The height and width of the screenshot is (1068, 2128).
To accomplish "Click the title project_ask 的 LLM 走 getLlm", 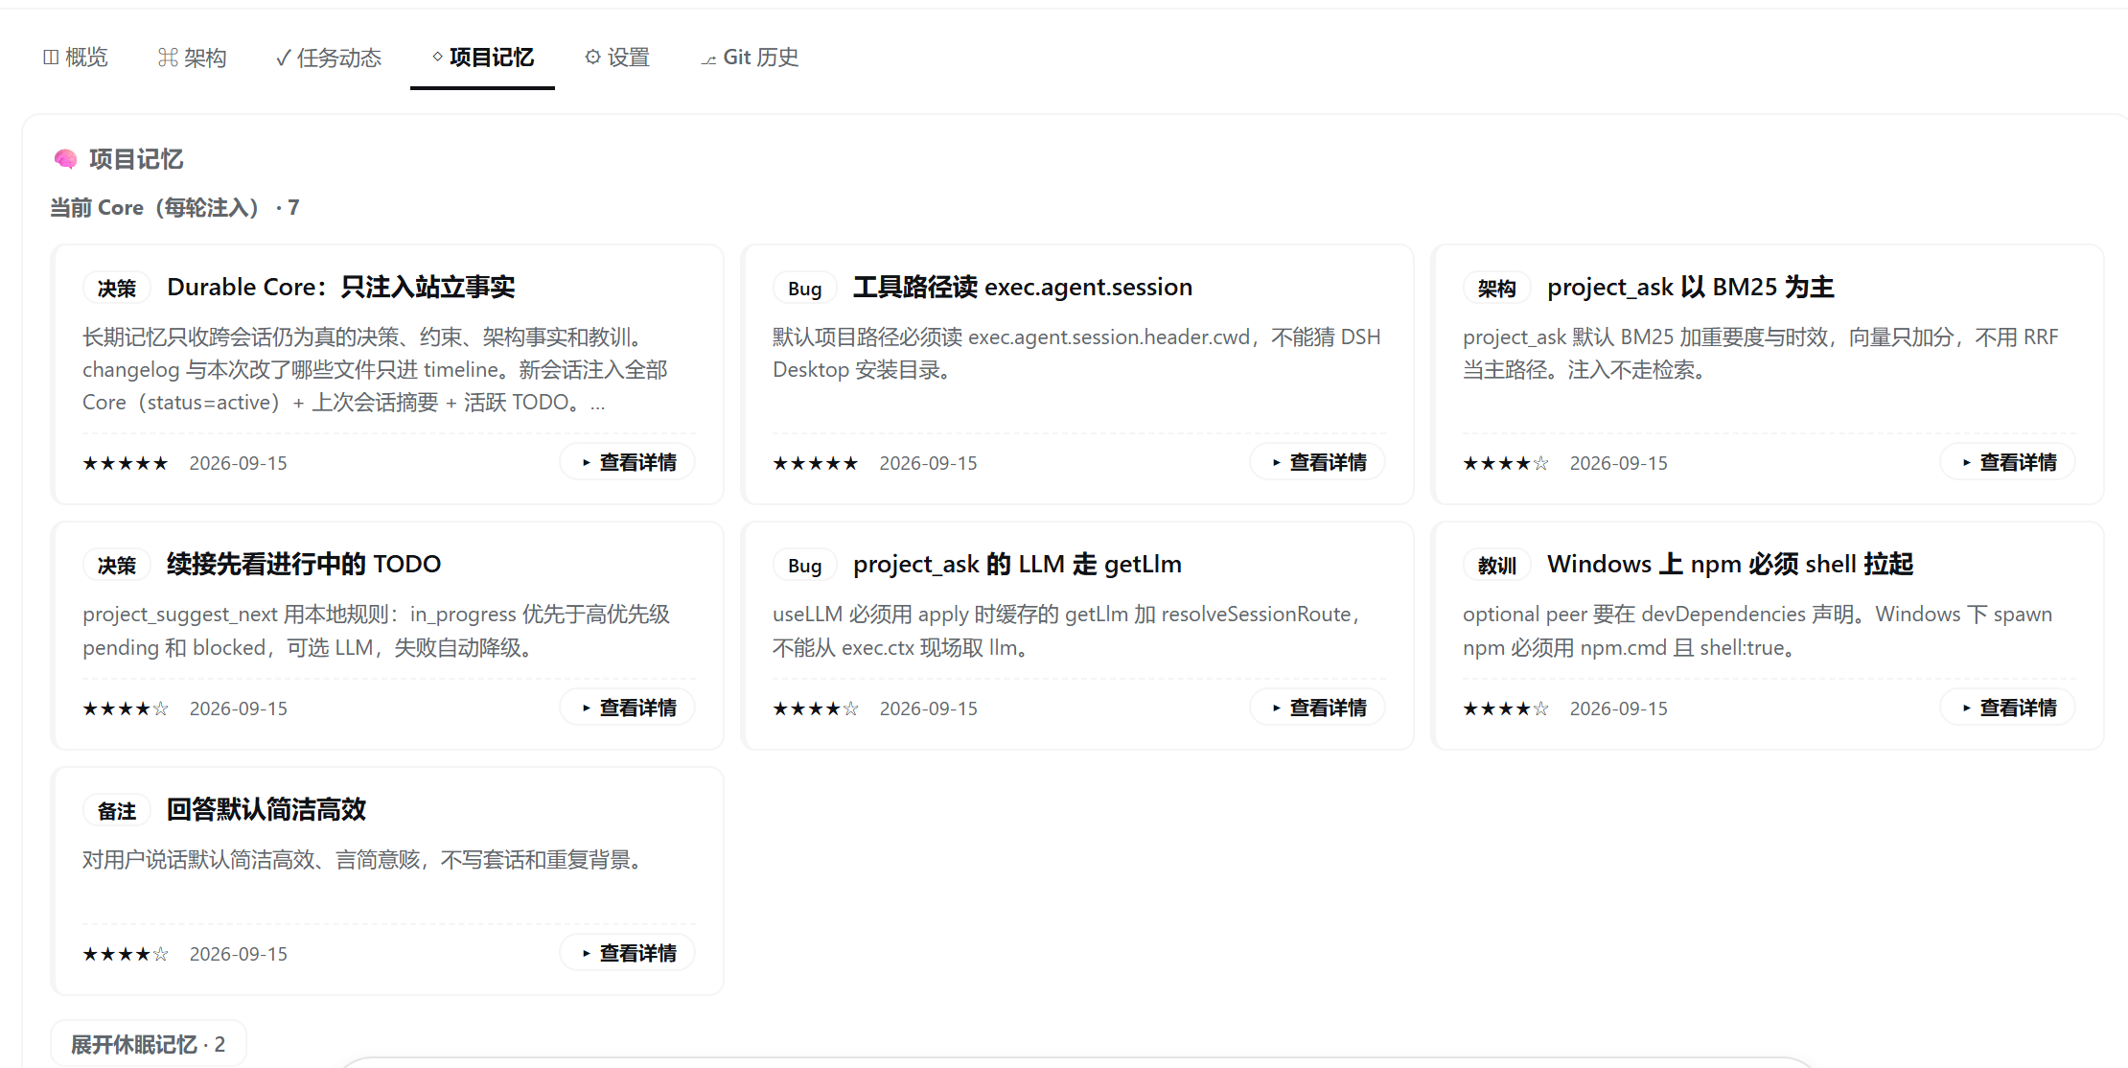I will pyautogui.click(x=1017, y=564).
